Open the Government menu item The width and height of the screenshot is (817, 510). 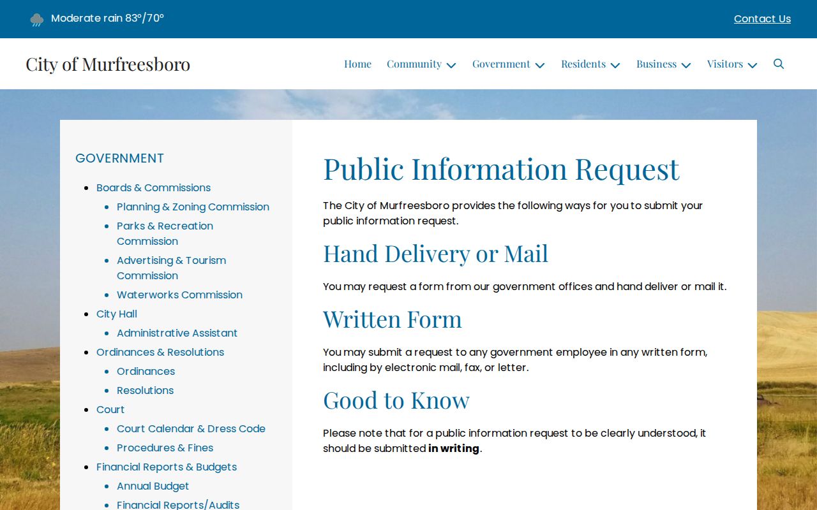pyautogui.click(x=501, y=64)
